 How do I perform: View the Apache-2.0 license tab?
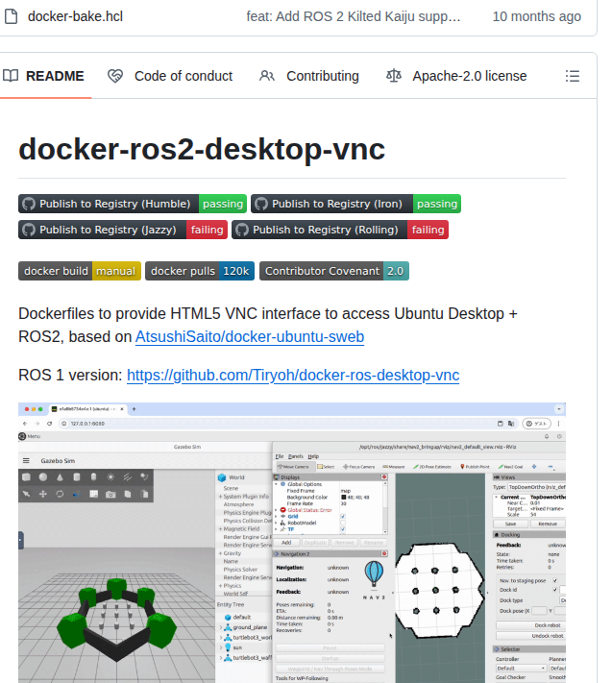click(x=456, y=76)
